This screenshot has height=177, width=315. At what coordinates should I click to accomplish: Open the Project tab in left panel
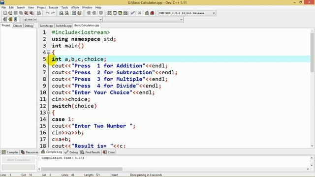tap(6, 26)
